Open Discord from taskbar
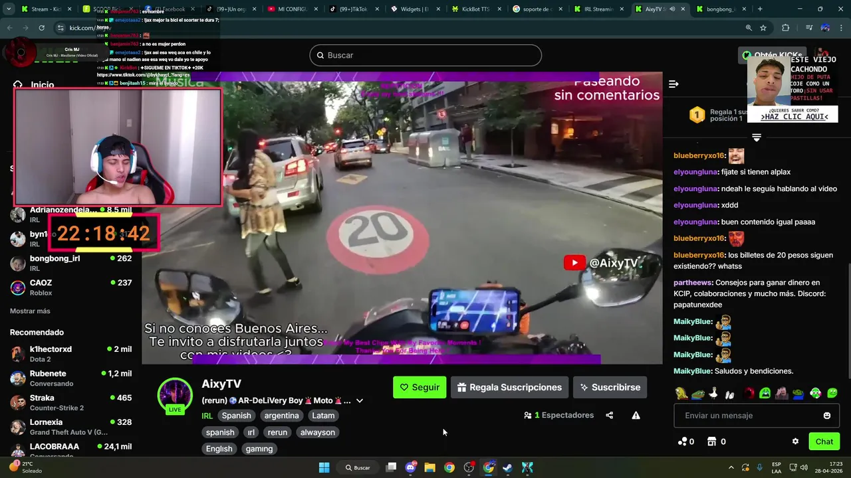 click(410, 467)
